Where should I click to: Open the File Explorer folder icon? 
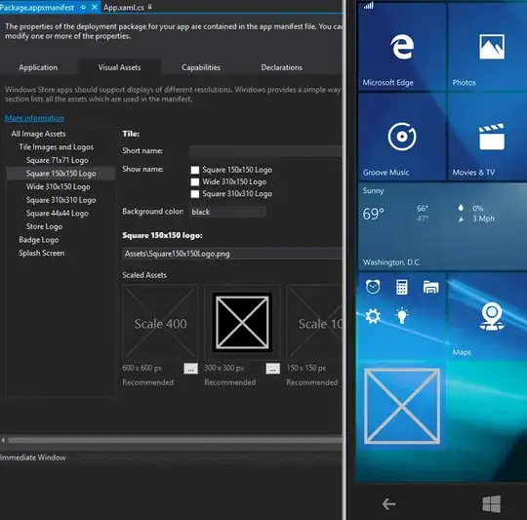[431, 287]
